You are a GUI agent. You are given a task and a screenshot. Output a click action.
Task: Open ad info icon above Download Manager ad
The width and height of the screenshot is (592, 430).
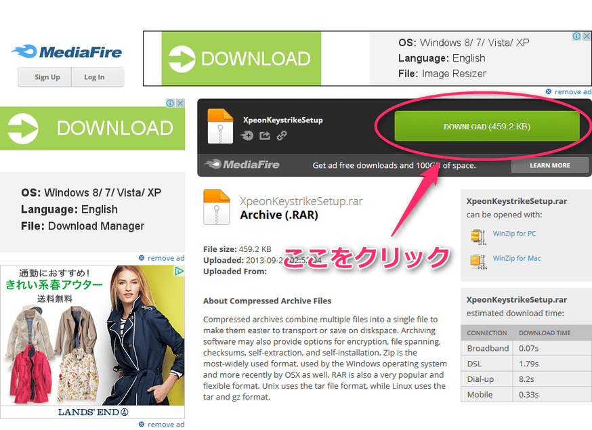[x=170, y=103]
